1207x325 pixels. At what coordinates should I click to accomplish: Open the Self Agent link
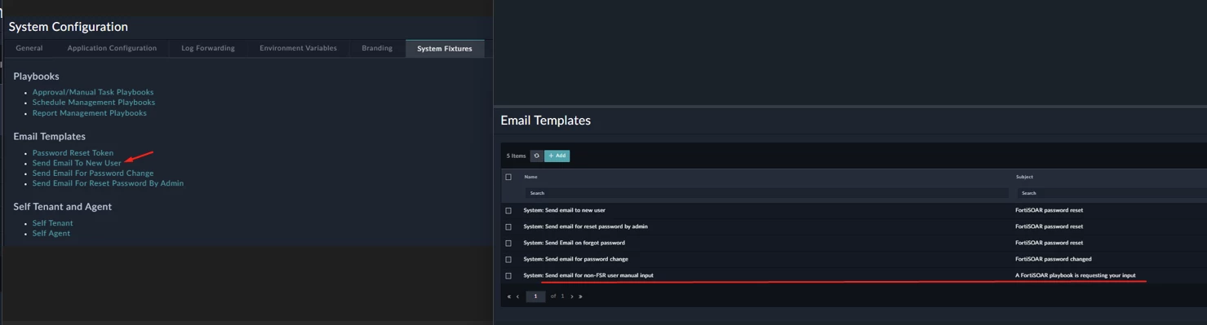click(x=51, y=234)
